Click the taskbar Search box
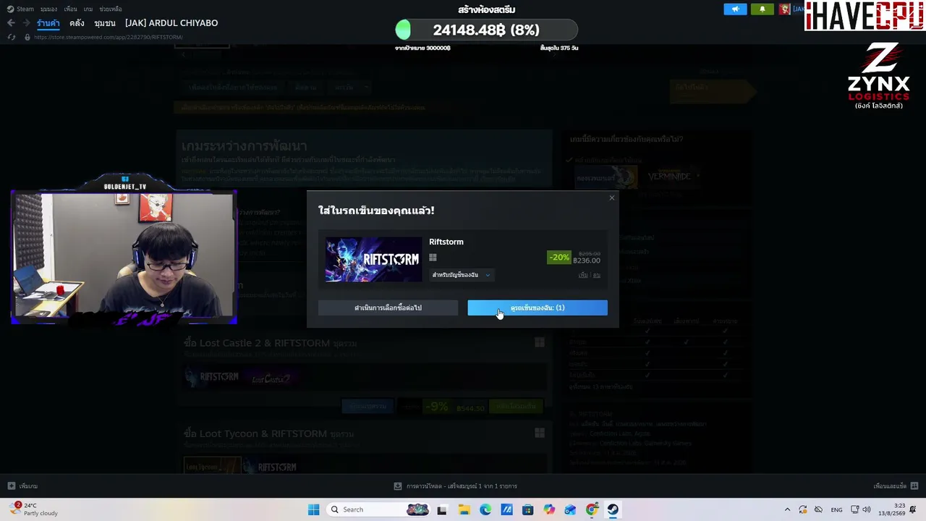Viewport: 926px width, 521px height. tap(378, 509)
